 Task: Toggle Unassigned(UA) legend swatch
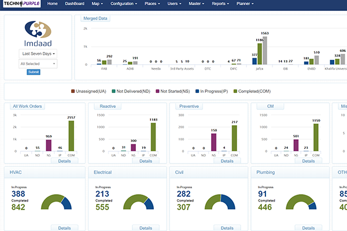(x=73, y=91)
